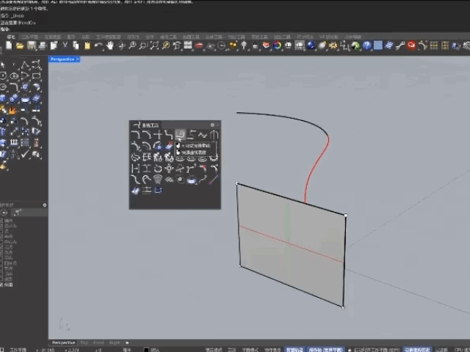Screen dimensions: 470x352
Task: Click the New file icon in the toolbar
Action: pyautogui.click(x=9, y=45)
